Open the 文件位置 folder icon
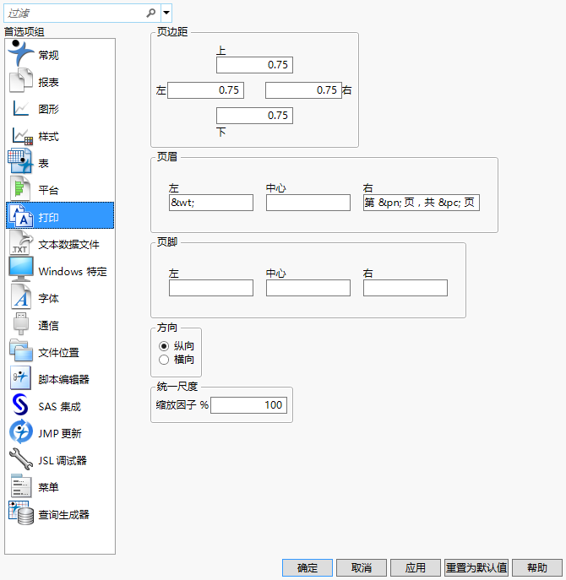This screenshot has height=580, width=566. point(21,350)
